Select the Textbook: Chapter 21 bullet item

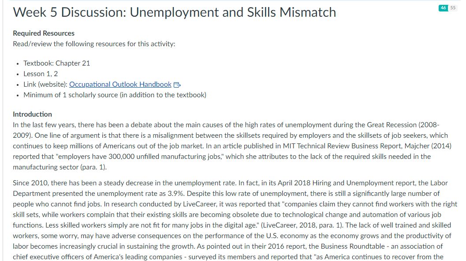tap(56, 63)
